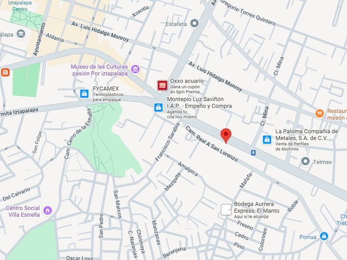The width and height of the screenshot is (347, 260).
Task: Select the Oxxo acuario place name
Action: point(187,81)
